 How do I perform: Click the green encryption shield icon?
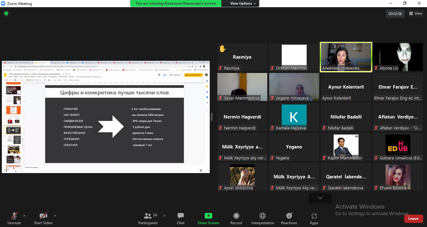click(6, 13)
